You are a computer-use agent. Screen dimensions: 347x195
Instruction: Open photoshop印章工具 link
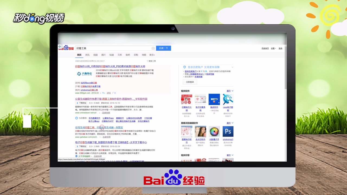pos(89,90)
